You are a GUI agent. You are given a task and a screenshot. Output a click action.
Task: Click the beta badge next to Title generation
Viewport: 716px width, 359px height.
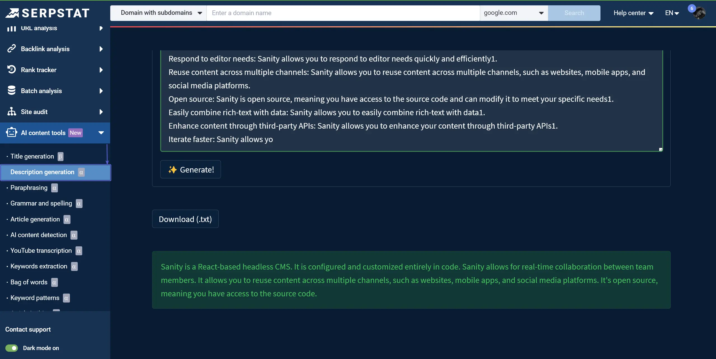coord(60,157)
